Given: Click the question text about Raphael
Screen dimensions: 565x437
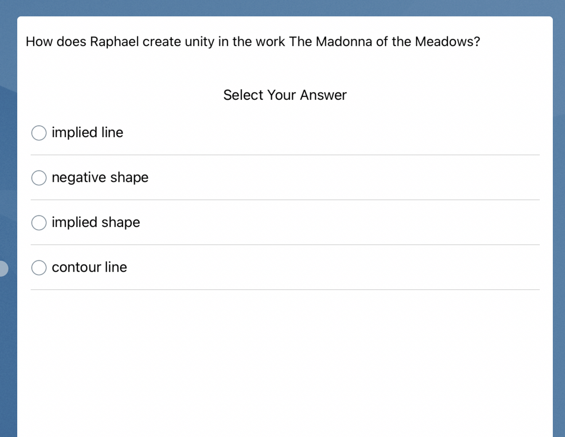Looking at the screenshot, I should (x=252, y=42).
